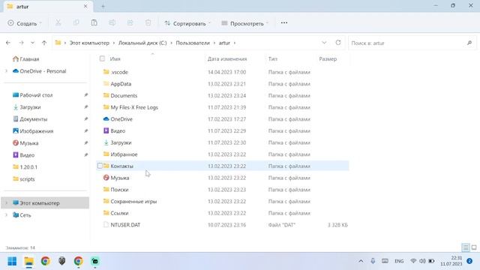Switch to large thumbnails view icon
The height and width of the screenshot is (270, 480).
(x=474, y=247)
